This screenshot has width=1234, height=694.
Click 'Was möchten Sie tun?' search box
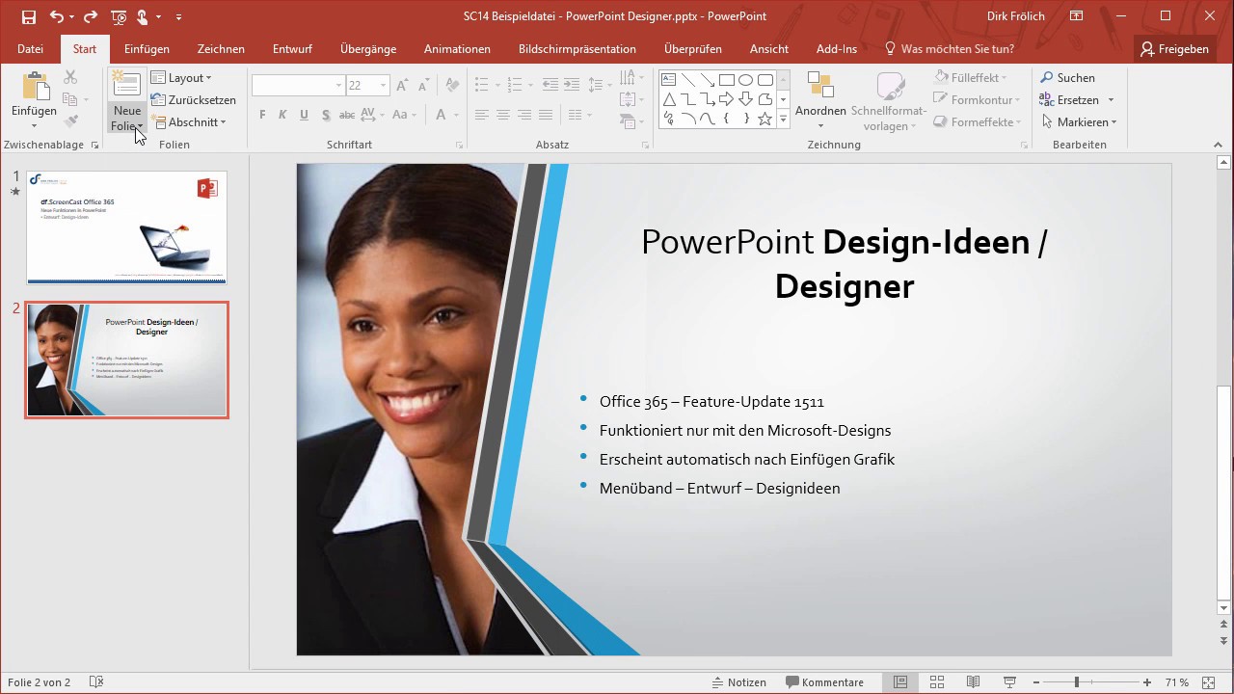click(949, 49)
